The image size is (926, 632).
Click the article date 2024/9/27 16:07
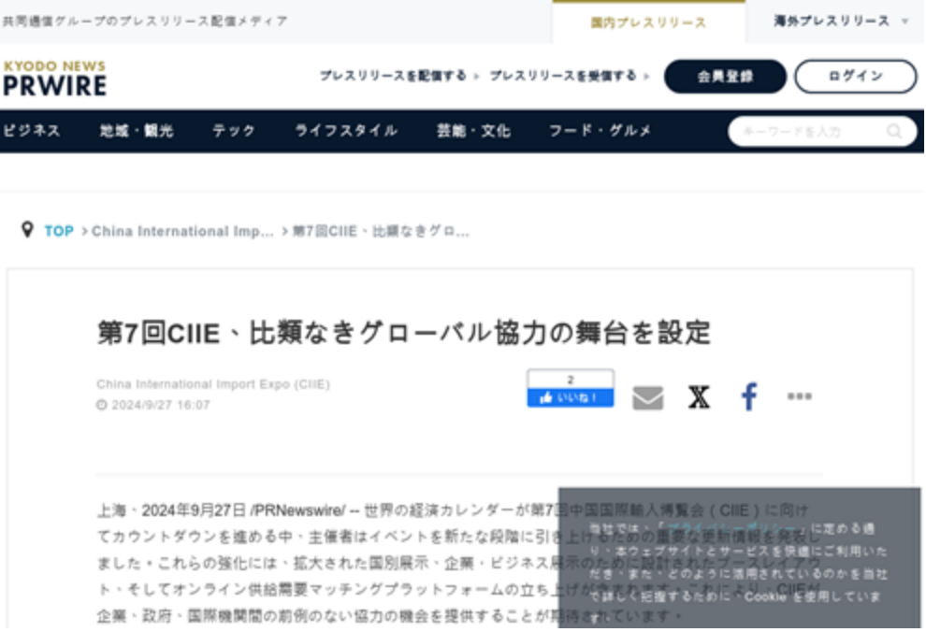(x=161, y=405)
